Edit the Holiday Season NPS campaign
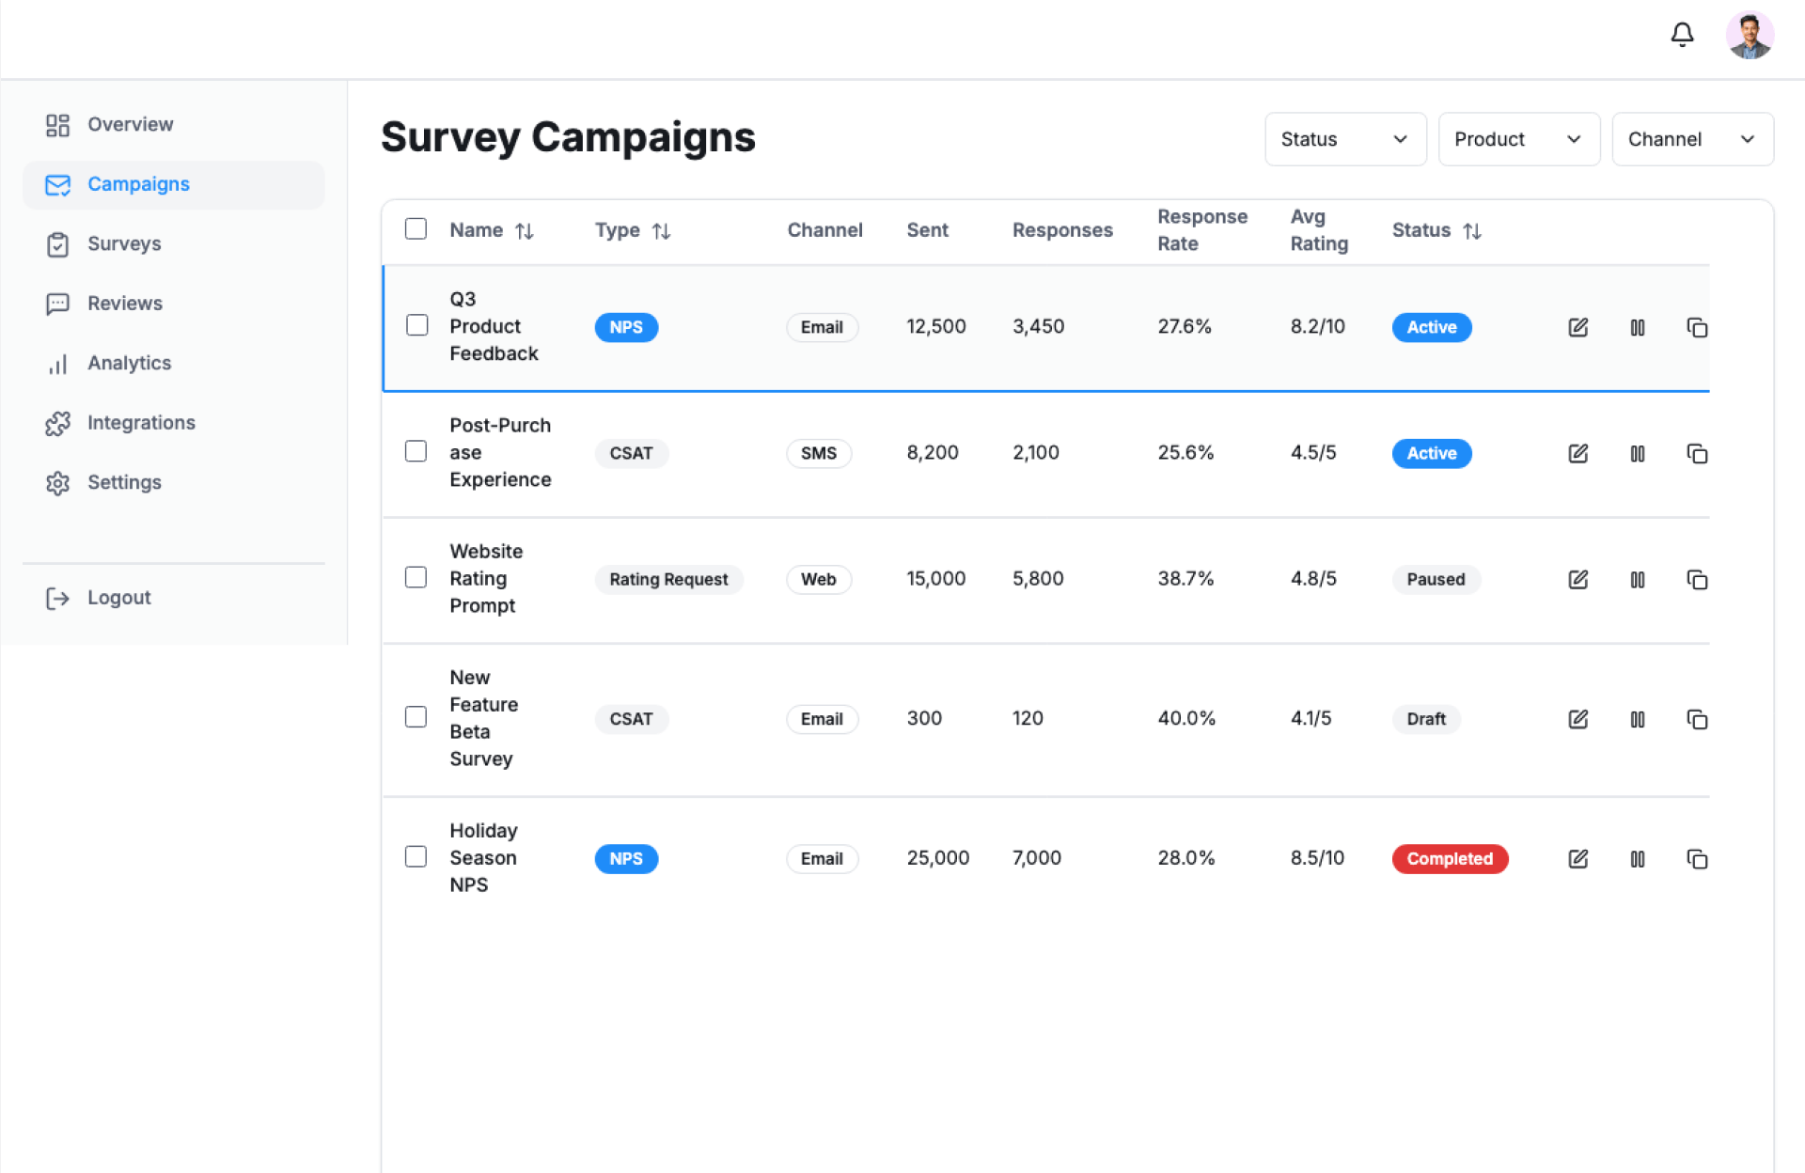This screenshot has width=1805, height=1173. pyautogui.click(x=1577, y=858)
